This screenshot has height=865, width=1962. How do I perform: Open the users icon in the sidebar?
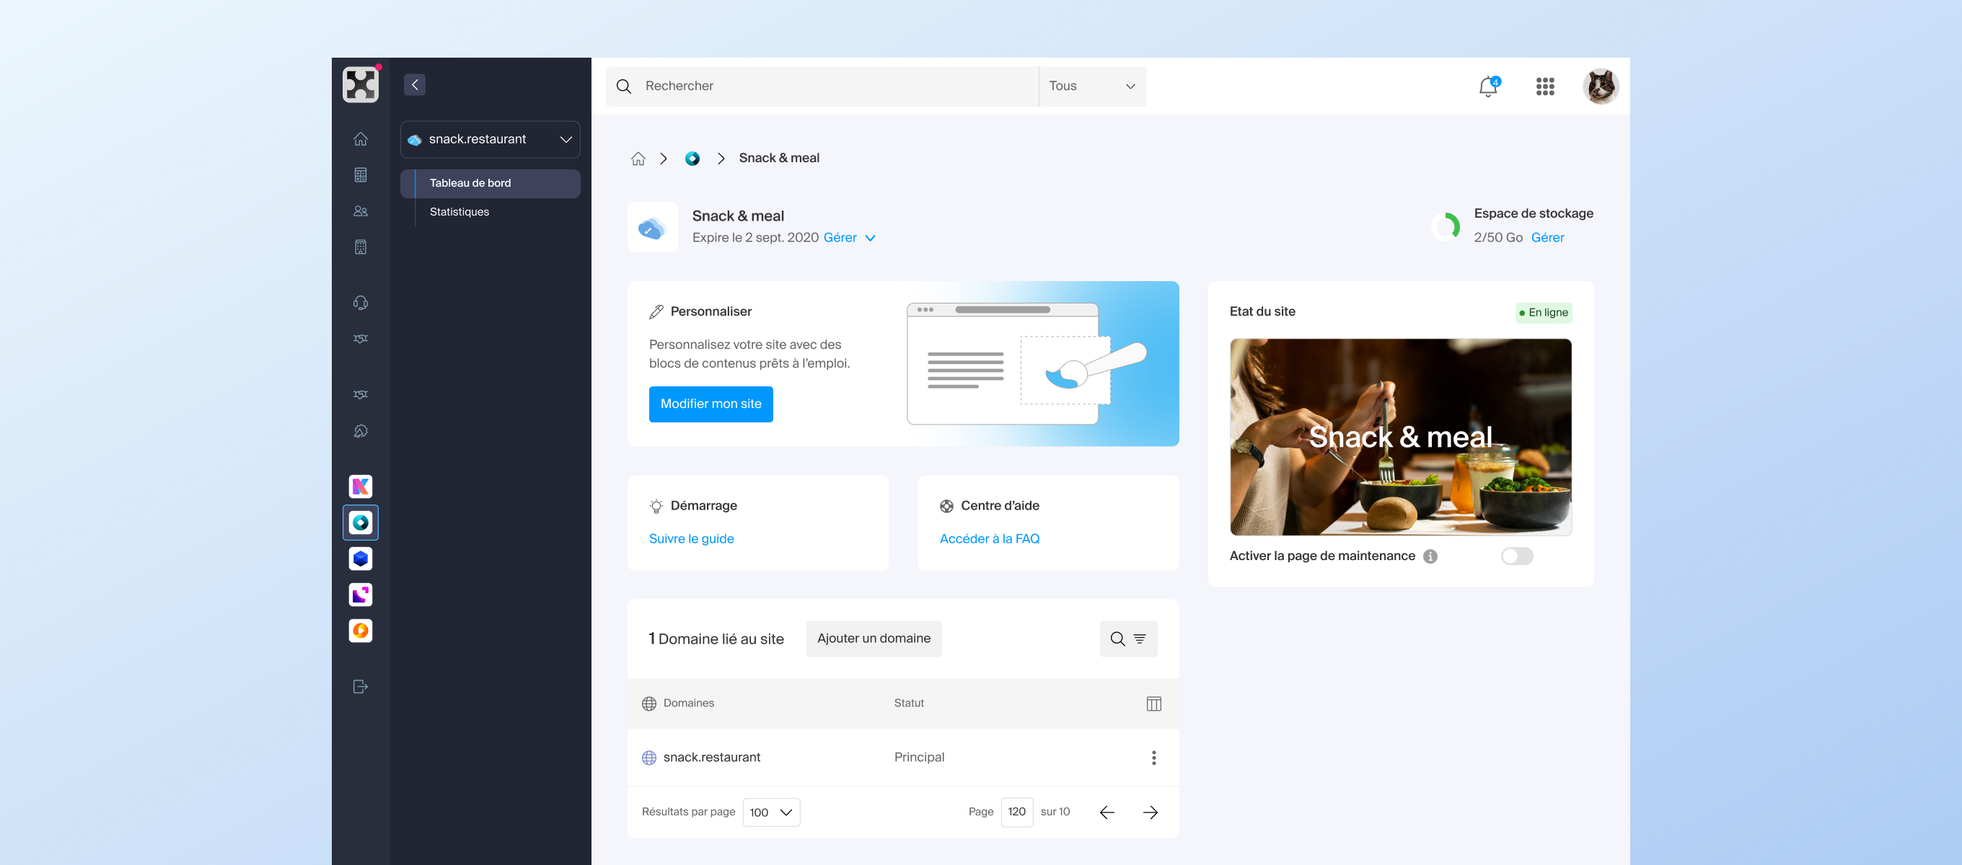[360, 211]
